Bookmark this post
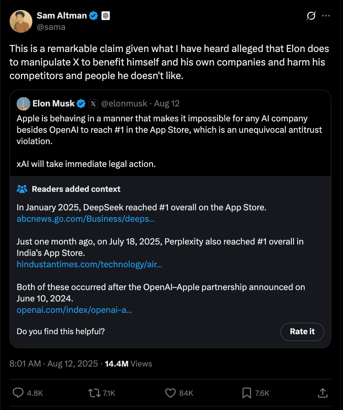Screen dimensions: 343x410 coord(246,393)
